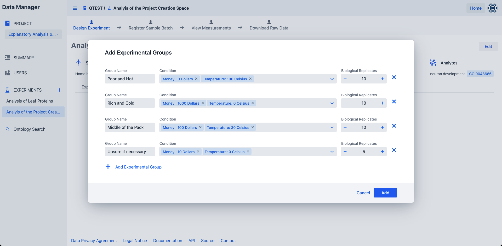Image resolution: width=502 pixels, height=246 pixels.
Task: Click Add Experimental Group link
Action: click(x=138, y=167)
